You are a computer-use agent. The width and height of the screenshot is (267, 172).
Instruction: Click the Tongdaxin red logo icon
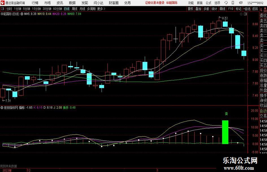pos(3,3)
